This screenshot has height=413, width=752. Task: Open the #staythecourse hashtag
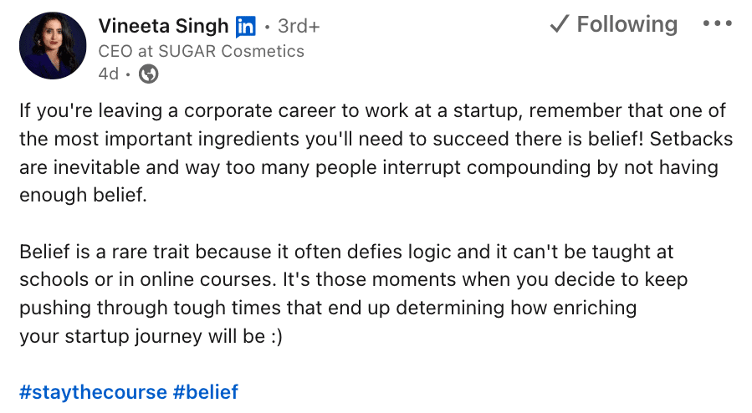pos(93,391)
